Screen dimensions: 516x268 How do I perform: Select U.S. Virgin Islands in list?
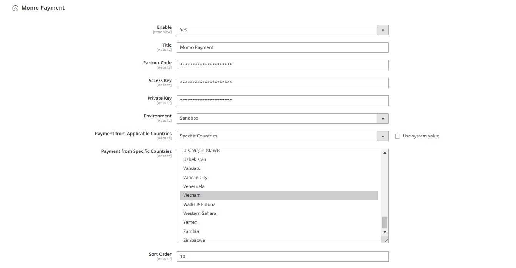[x=279, y=151]
